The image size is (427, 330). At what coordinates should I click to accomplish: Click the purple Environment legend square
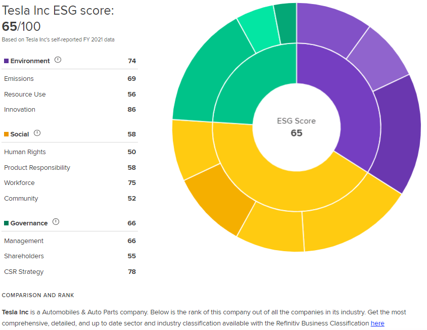[x=6, y=61]
